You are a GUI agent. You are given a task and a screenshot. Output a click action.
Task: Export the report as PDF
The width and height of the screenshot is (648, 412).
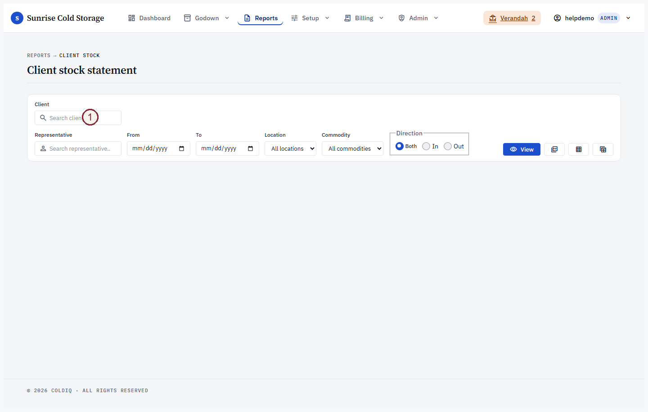pyautogui.click(x=554, y=149)
